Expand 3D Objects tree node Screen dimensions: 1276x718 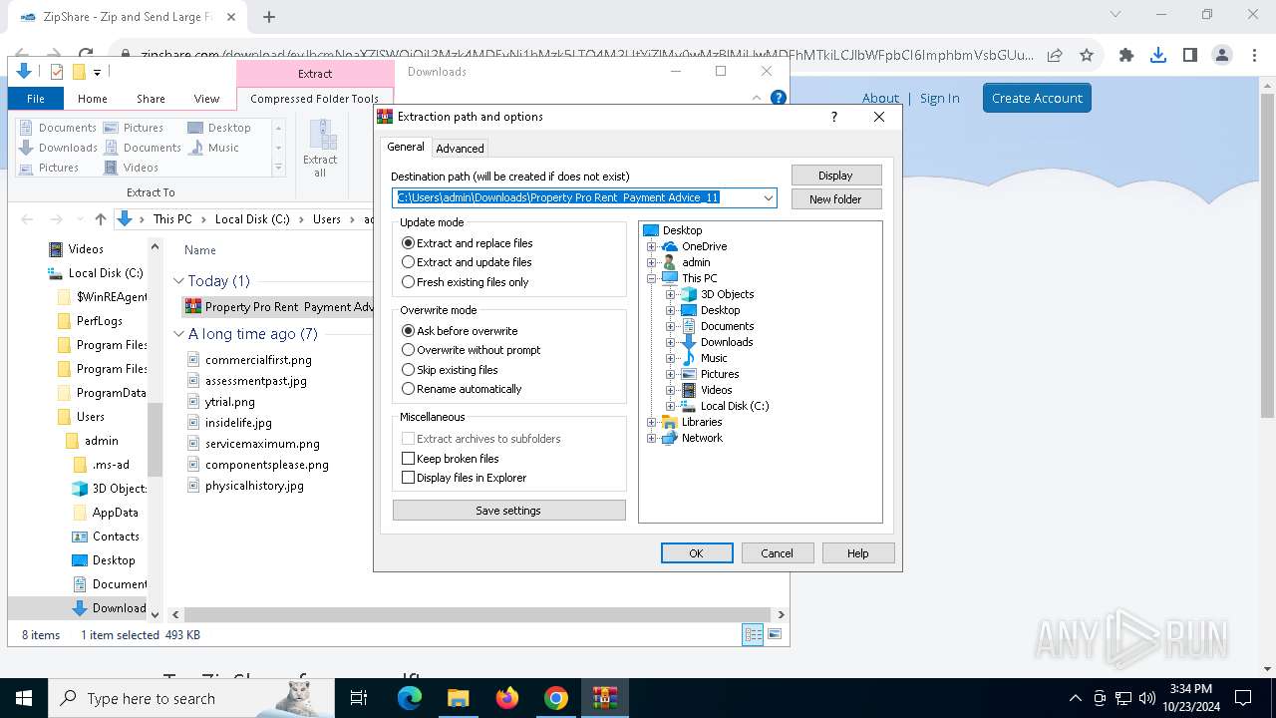coord(670,294)
